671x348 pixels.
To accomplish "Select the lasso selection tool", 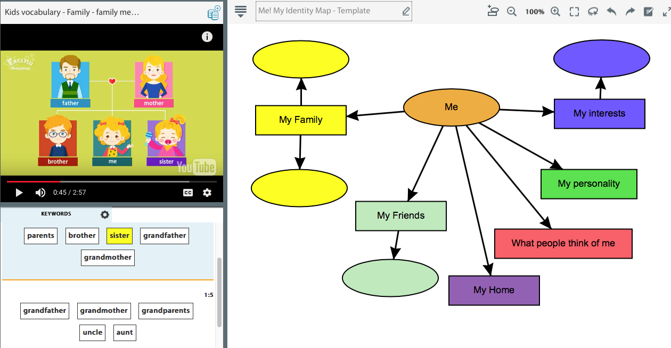I will click(593, 12).
